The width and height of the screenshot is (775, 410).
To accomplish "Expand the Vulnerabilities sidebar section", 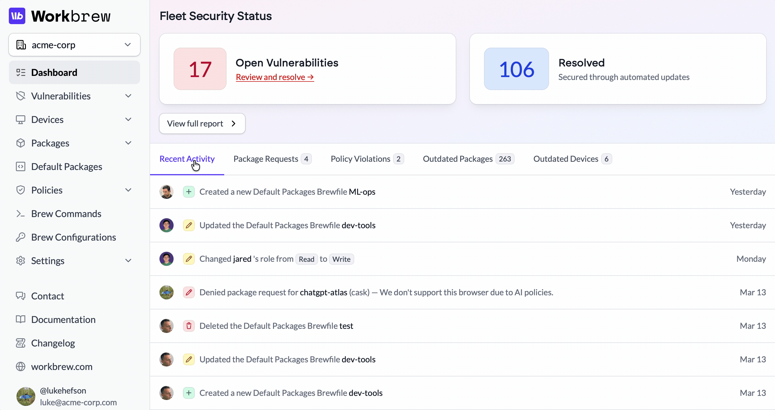I will 128,96.
